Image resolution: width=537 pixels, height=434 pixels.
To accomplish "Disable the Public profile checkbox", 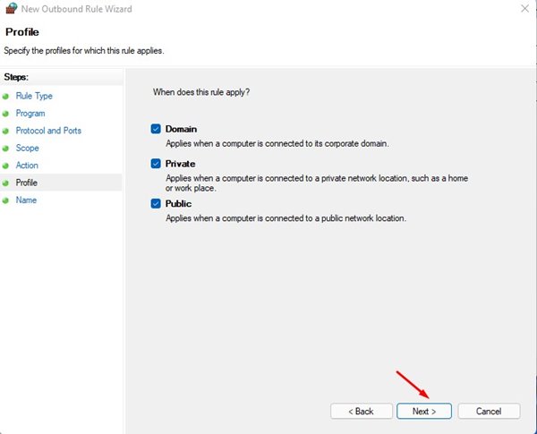I will click(x=156, y=204).
